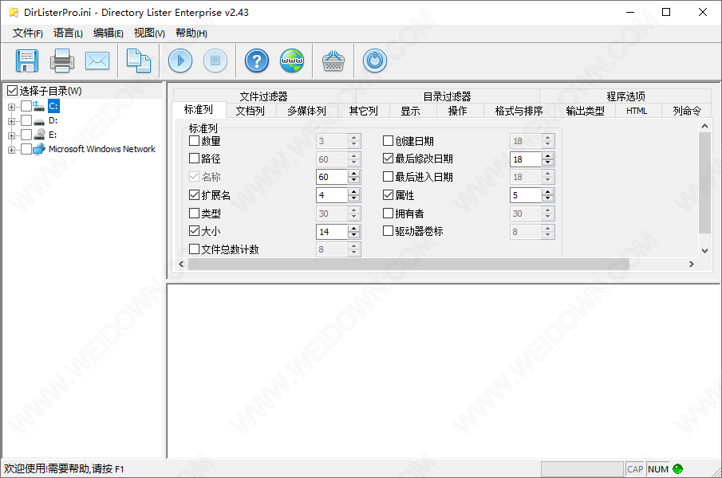This screenshot has height=478, width=722.
Task: Increase the 大小 width spinner value
Action: (353, 228)
